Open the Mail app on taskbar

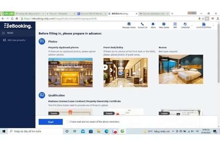point(83,131)
